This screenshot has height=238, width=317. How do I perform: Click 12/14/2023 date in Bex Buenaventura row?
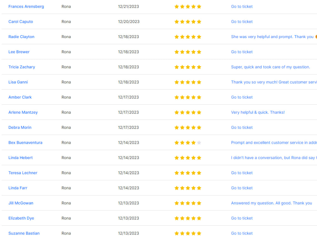pyautogui.click(x=128, y=143)
